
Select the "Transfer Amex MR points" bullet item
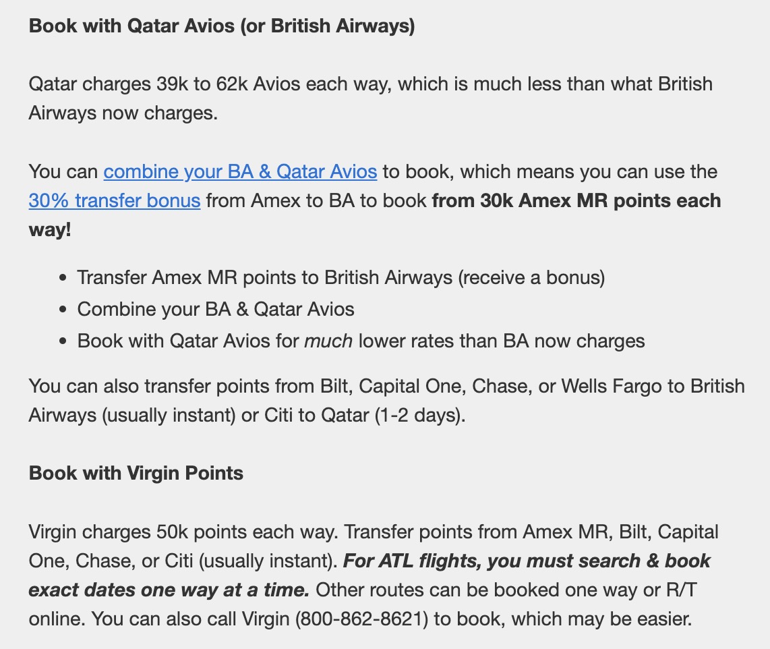click(340, 277)
